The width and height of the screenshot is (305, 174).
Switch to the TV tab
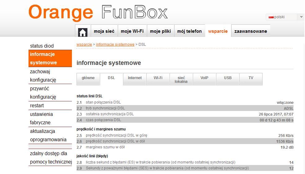pyautogui.click(x=251, y=79)
